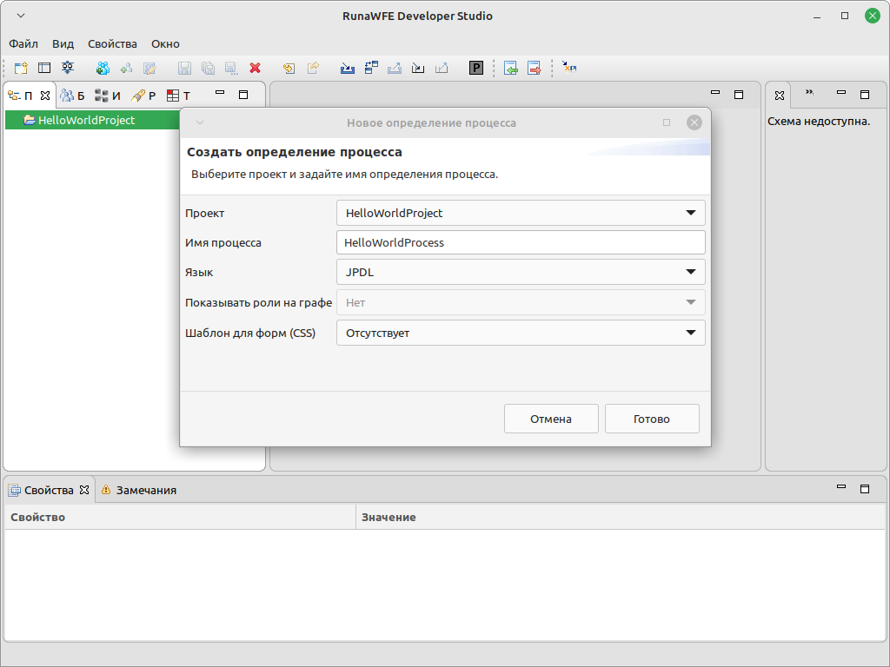
Task: Switch to the Замечания tab
Action: 139,490
